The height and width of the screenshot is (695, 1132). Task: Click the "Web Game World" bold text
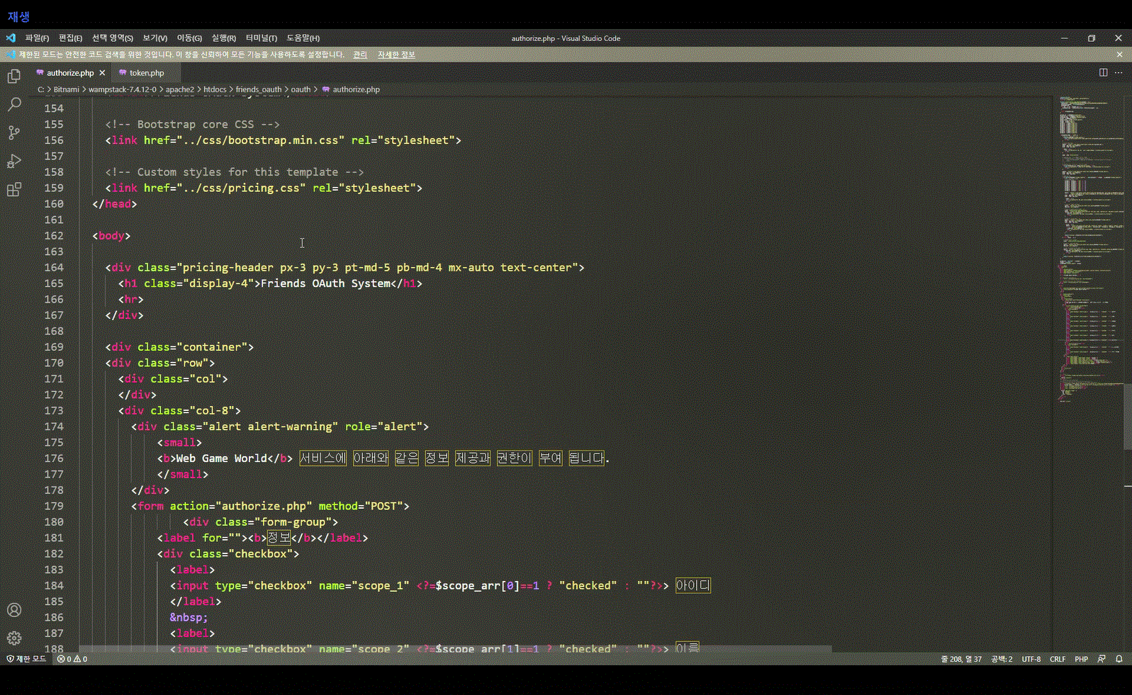tap(222, 458)
